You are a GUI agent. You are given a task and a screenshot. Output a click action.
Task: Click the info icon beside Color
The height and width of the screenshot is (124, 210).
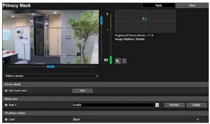click(x=6, y=119)
